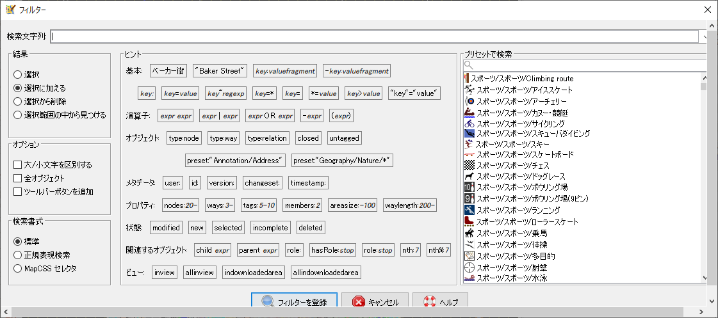Click the search magnifier in preset box
Image resolution: width=718 pixels, height=318 pixels.
468,65
